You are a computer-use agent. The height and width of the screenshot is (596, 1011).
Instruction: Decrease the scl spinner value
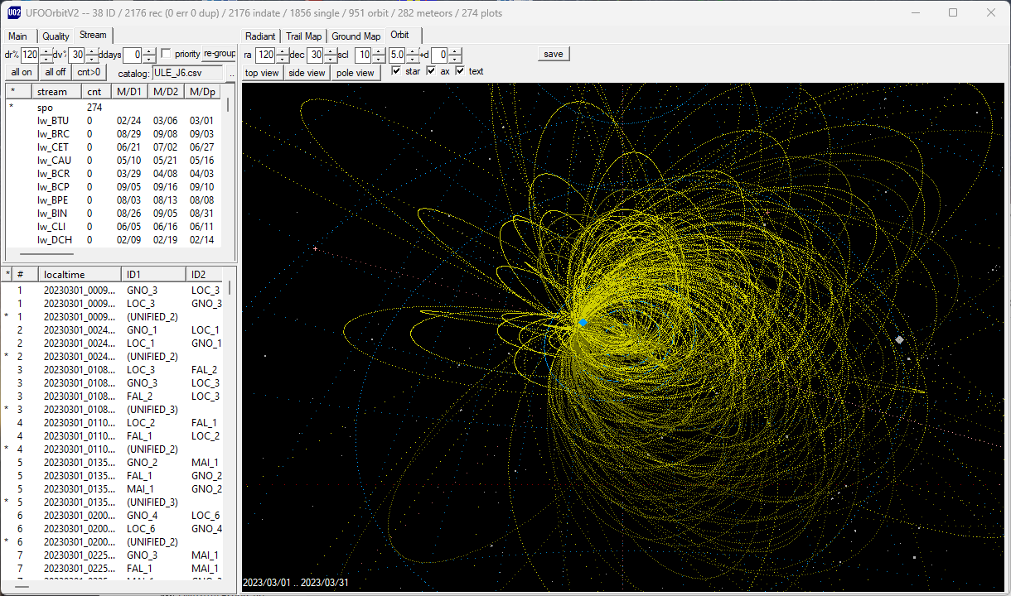[379, 59]
